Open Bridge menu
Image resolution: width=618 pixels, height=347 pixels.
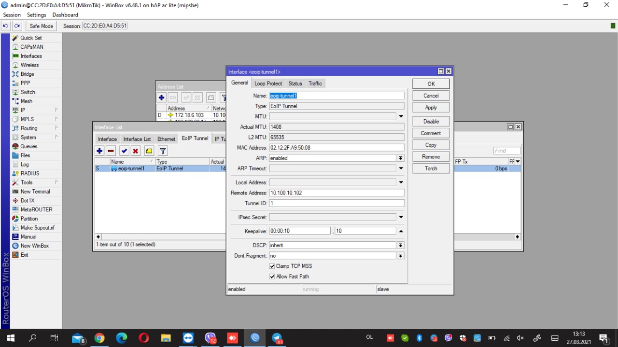pyautogui.click(x=27, y=74)
